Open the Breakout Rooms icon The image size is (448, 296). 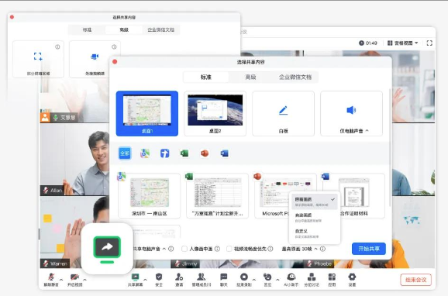(312, 277)
